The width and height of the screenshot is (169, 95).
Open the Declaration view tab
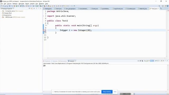click(x=63, y=61)
